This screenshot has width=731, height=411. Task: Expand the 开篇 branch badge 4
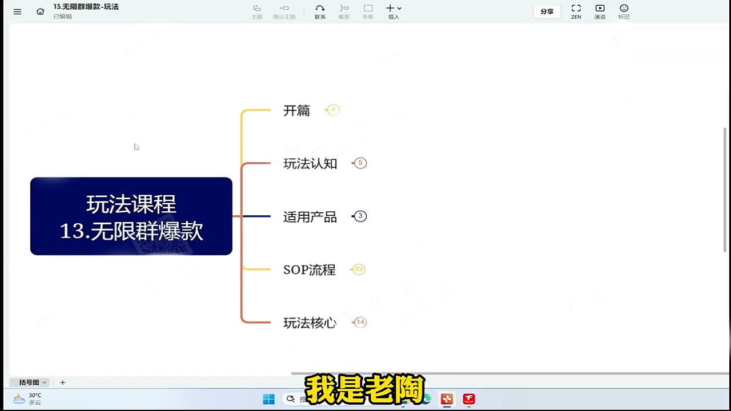click(x=332, y=110)
